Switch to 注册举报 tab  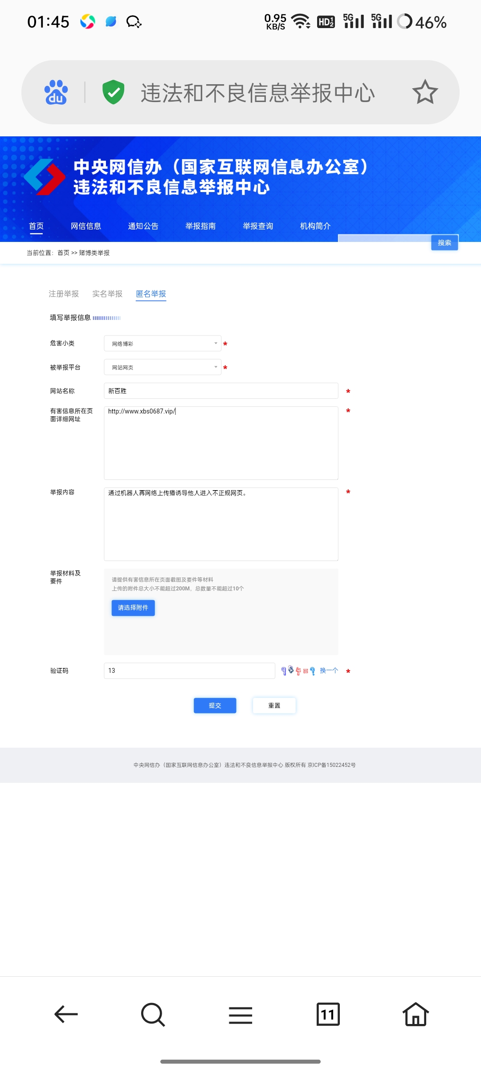(64, 294)
